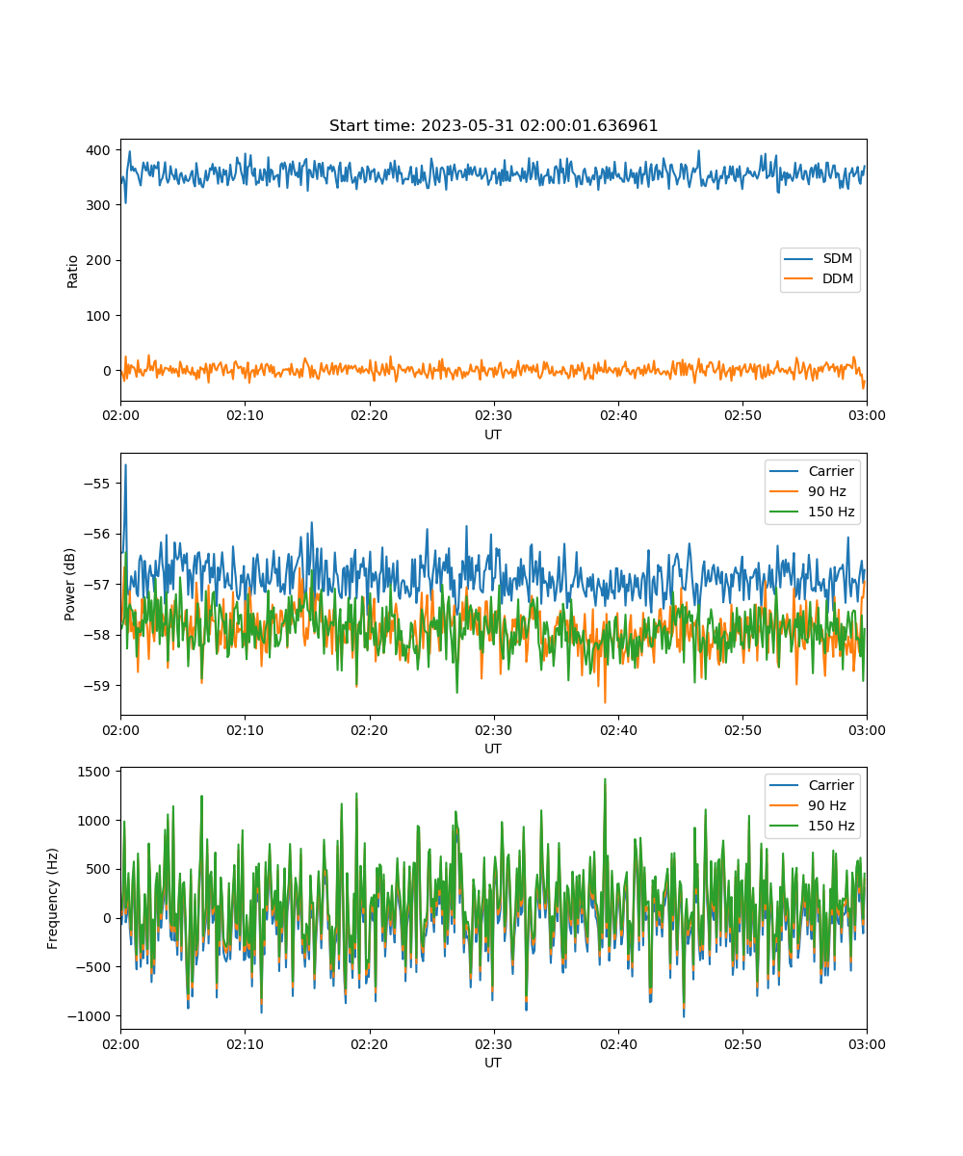Click the 'DDM' legend entry
The height and width of the screenshot is (1156, 963).
(x=838, y=279)
